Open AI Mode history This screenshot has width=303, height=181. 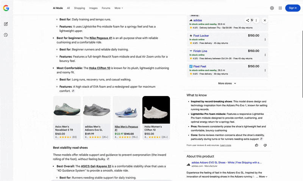[x=6, y=35]
